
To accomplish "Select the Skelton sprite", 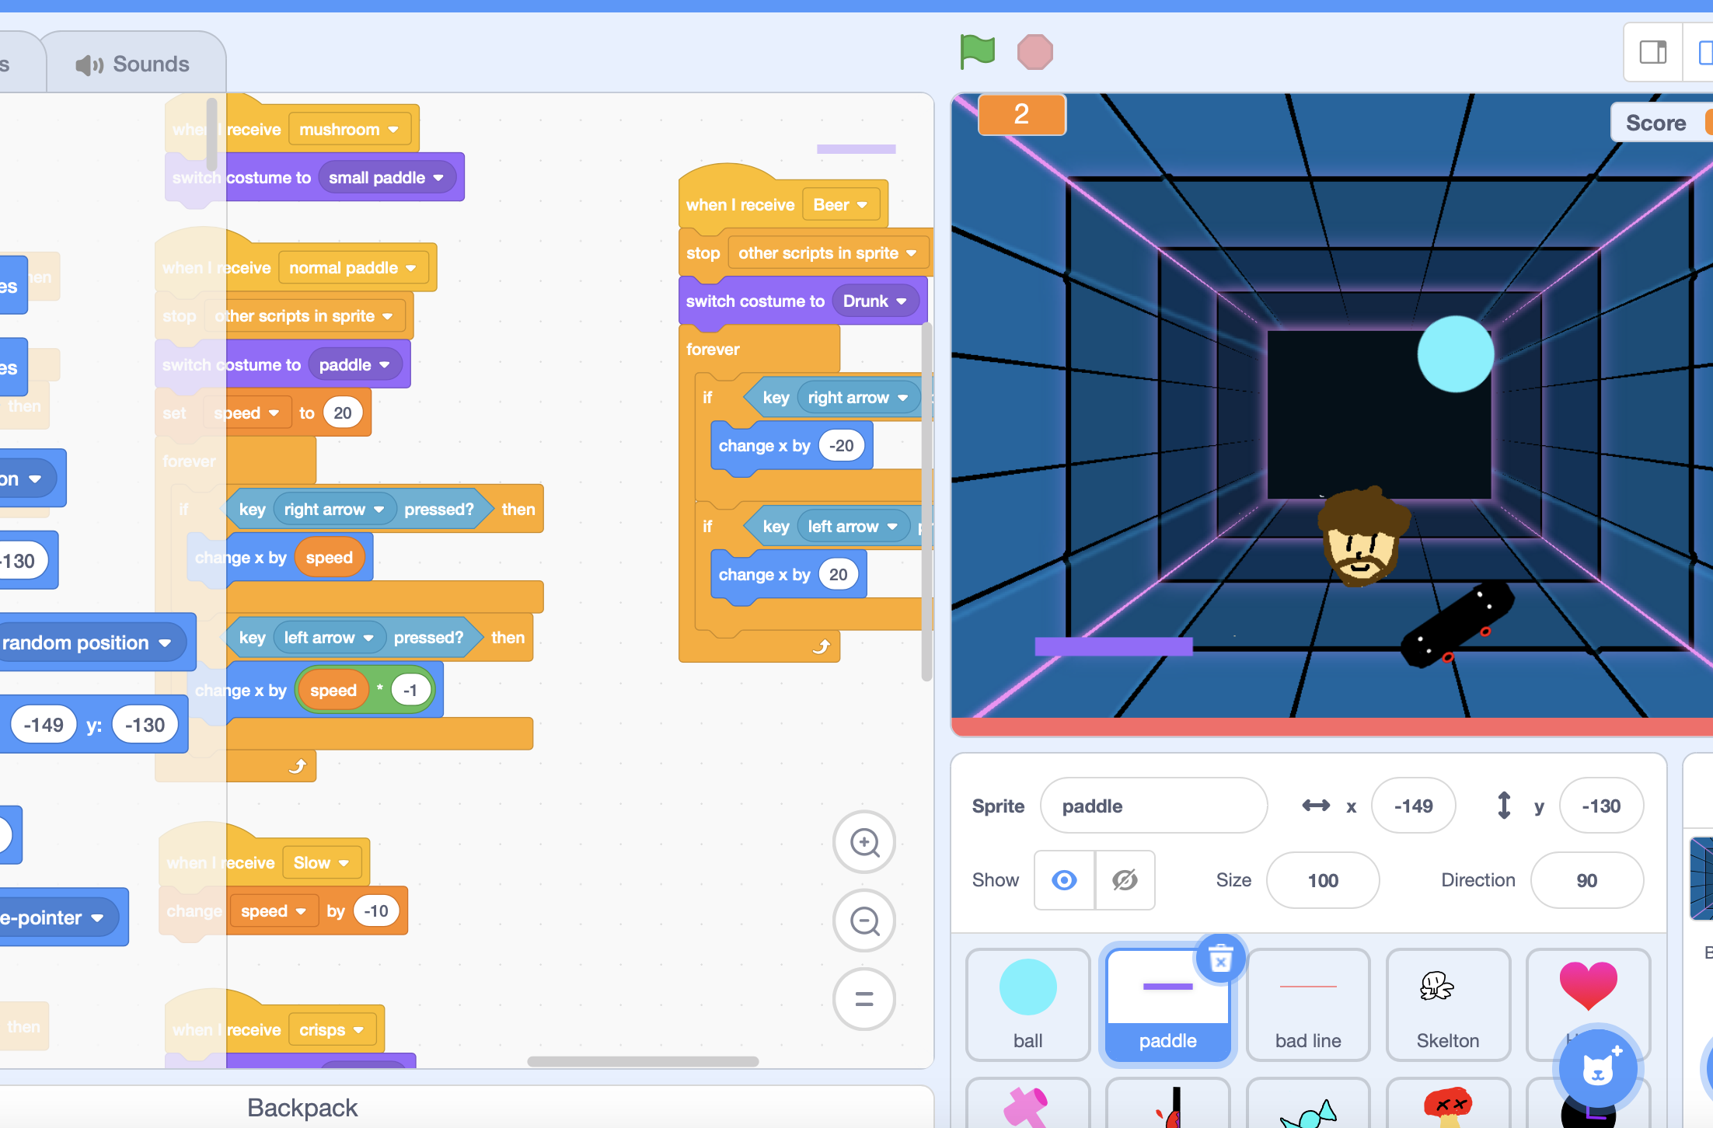I will [1448, 1004].
